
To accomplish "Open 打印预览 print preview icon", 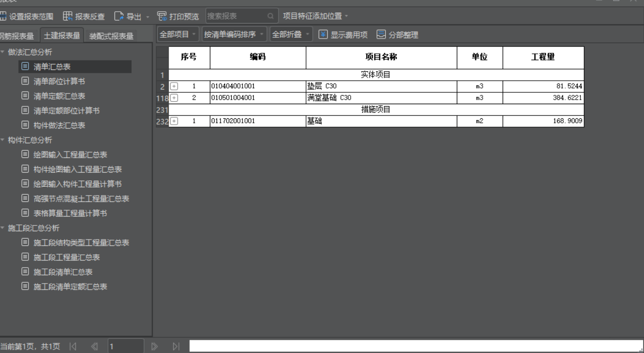I will pyautogui.click(x=162, y=17).
